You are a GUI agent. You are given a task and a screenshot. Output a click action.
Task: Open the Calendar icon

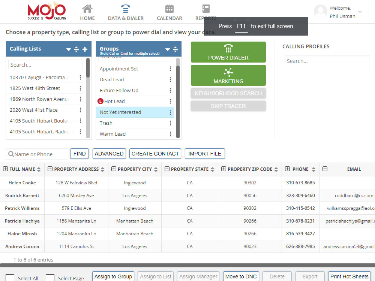tap(169, 9)
